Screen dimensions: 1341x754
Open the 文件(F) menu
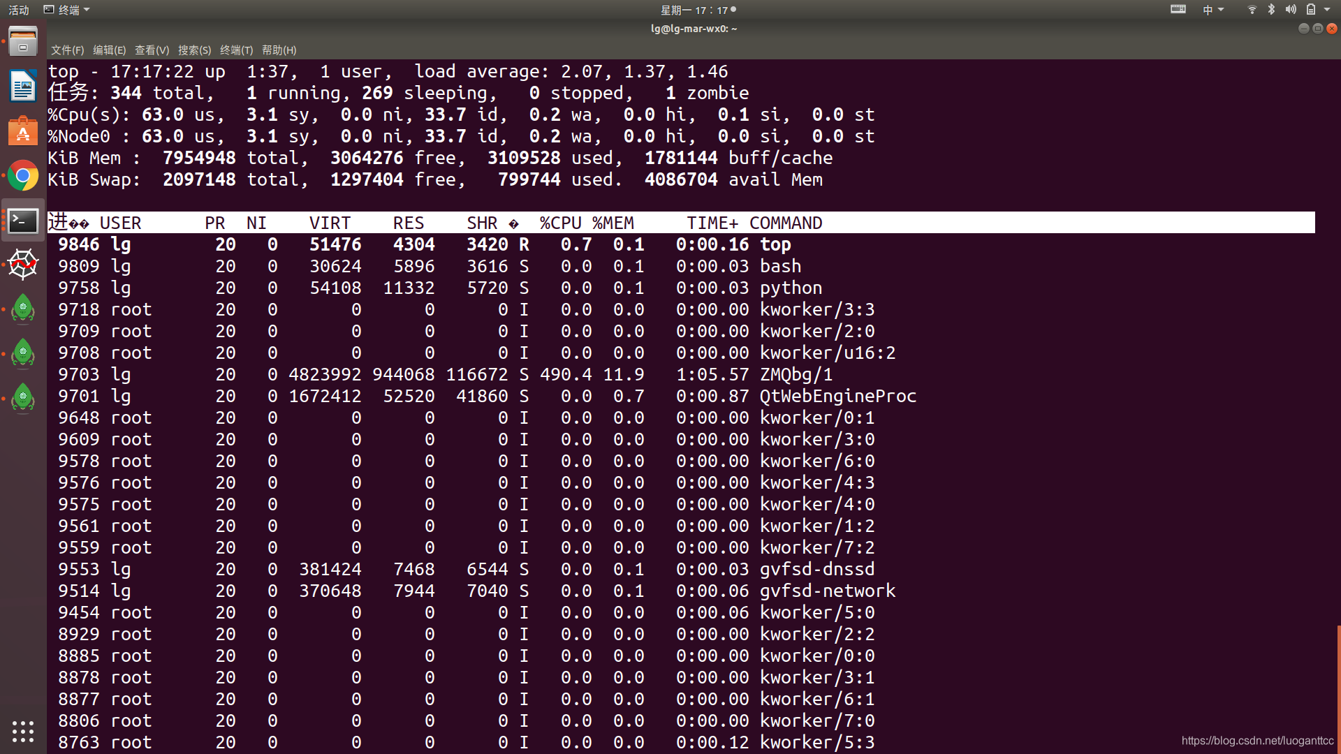point(67,50)
